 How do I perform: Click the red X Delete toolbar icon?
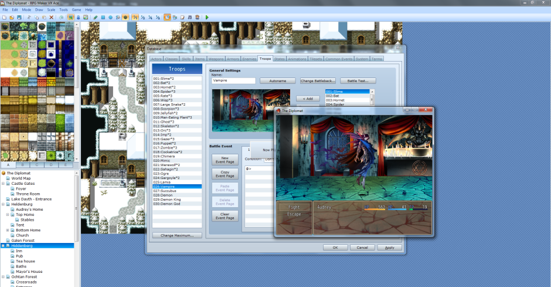pos(52,17)
